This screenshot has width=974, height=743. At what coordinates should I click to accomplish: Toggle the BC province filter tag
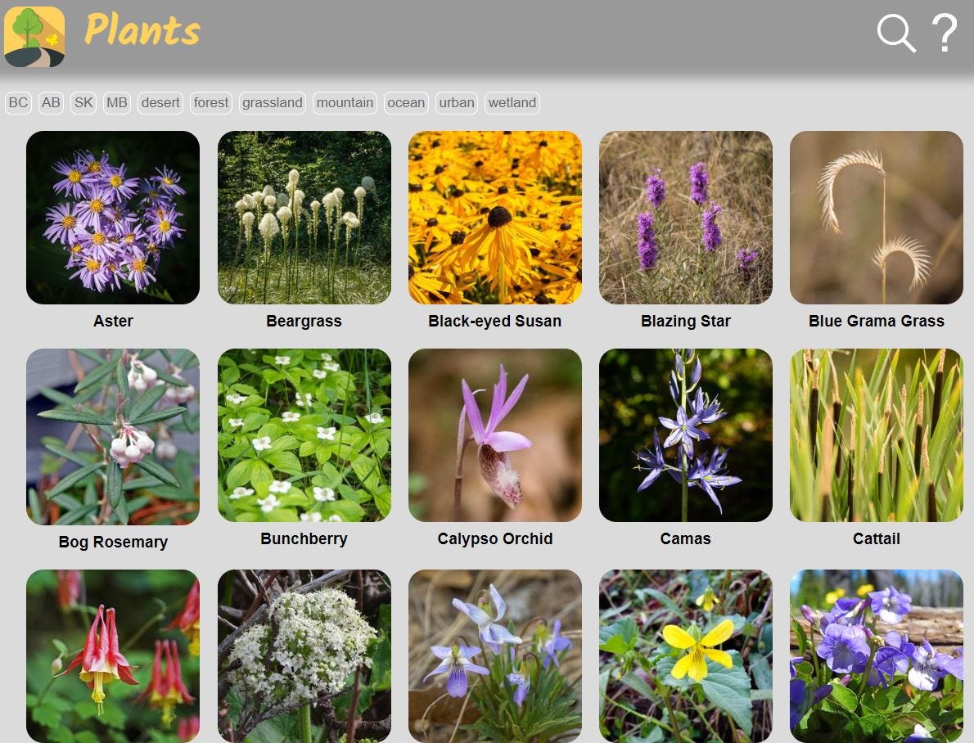point(18,102)
